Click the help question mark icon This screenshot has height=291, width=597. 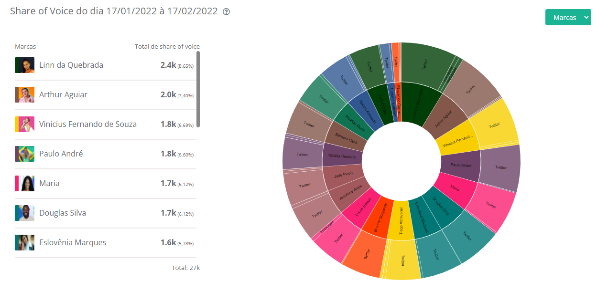point(227,11)
